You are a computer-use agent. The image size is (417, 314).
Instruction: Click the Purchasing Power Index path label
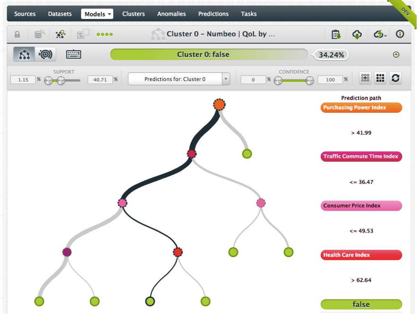pyautogui.click(x=361, y=108)
